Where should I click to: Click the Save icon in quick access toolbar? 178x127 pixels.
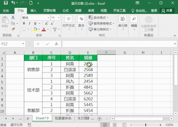pyautogui.click(x=6, y=3)
